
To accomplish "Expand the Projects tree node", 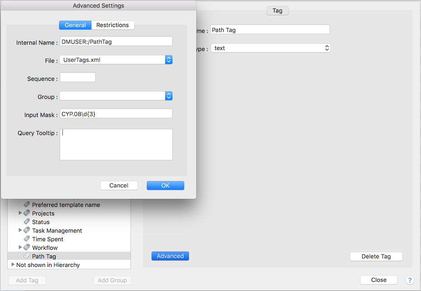I will click(x=20, y=213).
